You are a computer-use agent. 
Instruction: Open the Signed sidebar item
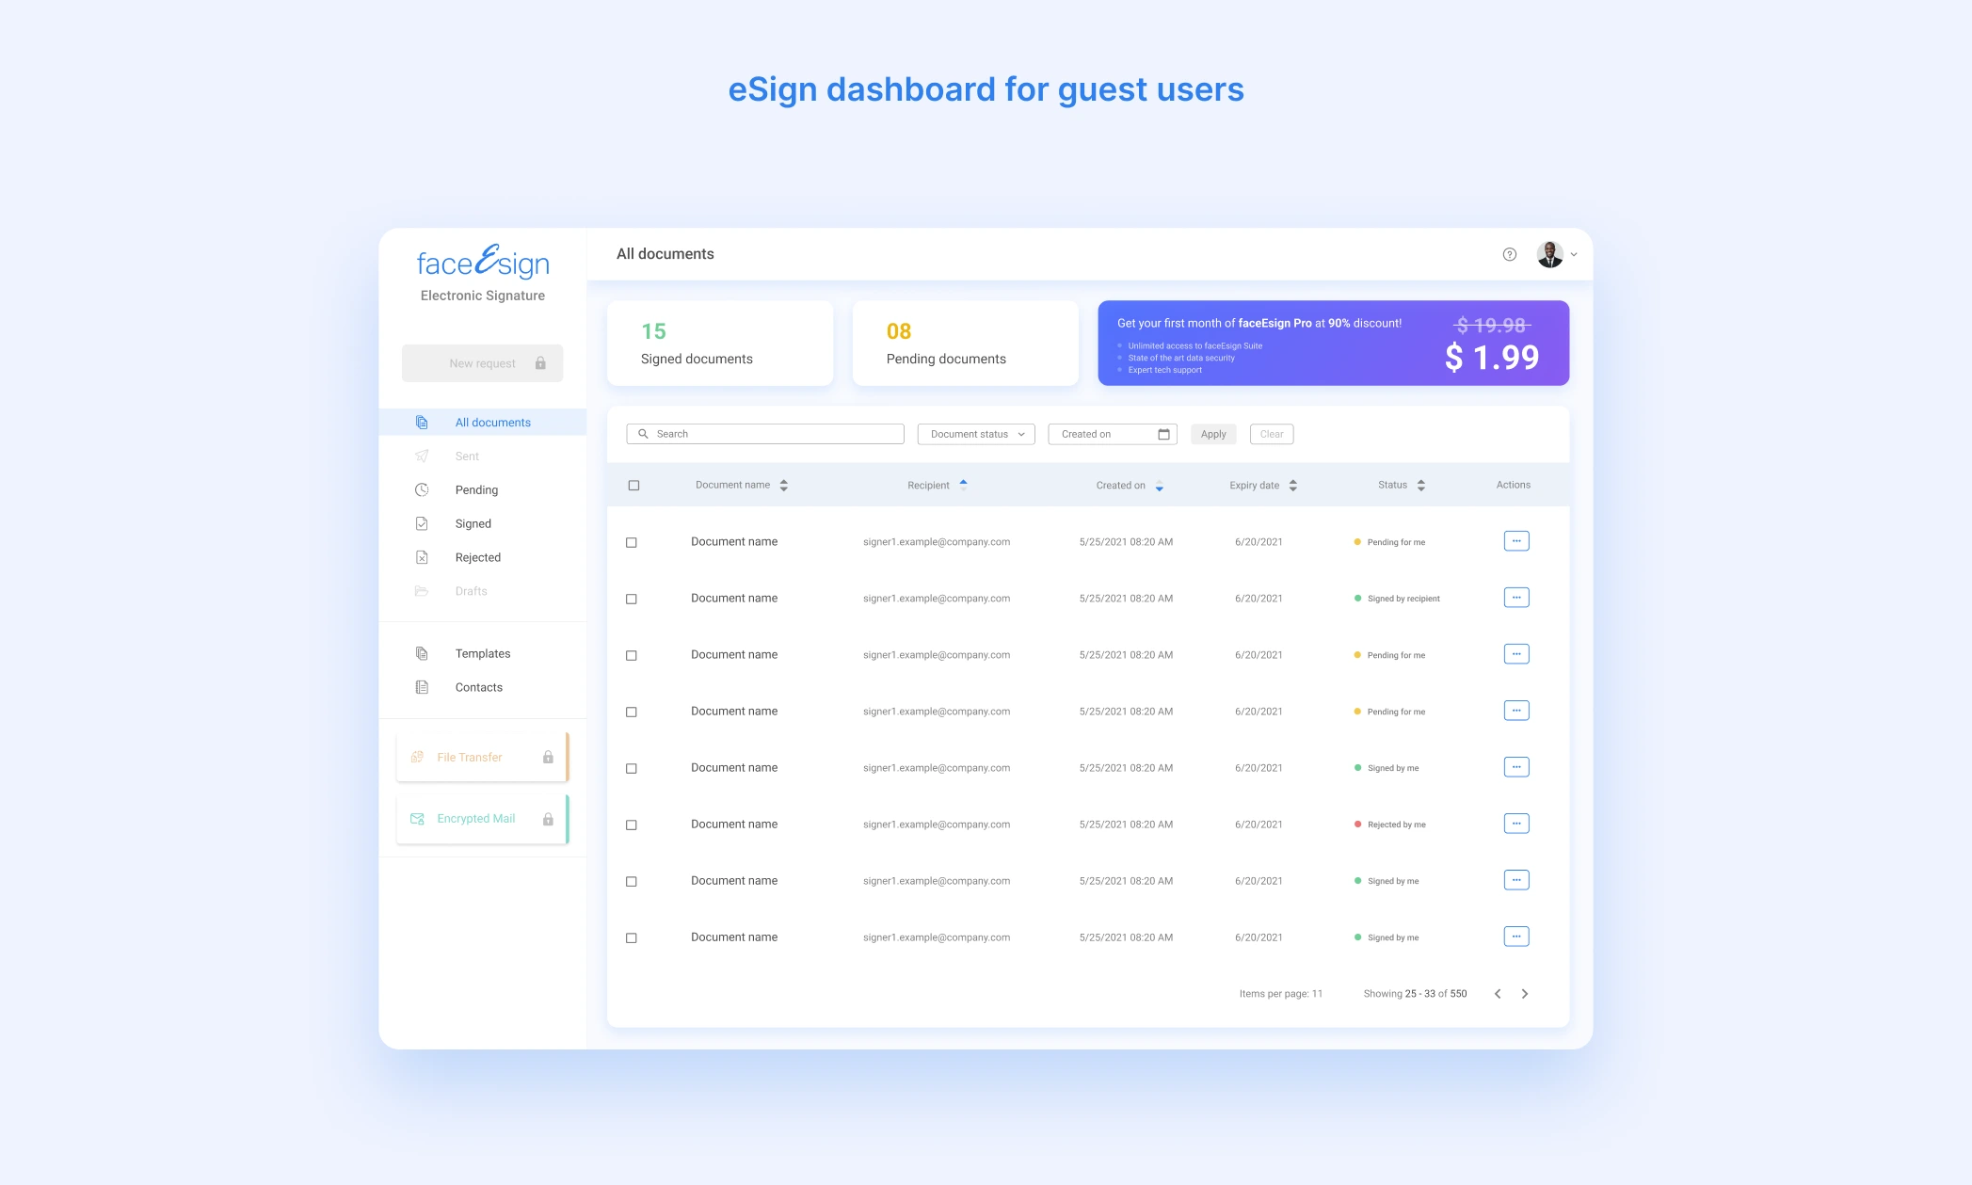(483, 524)
